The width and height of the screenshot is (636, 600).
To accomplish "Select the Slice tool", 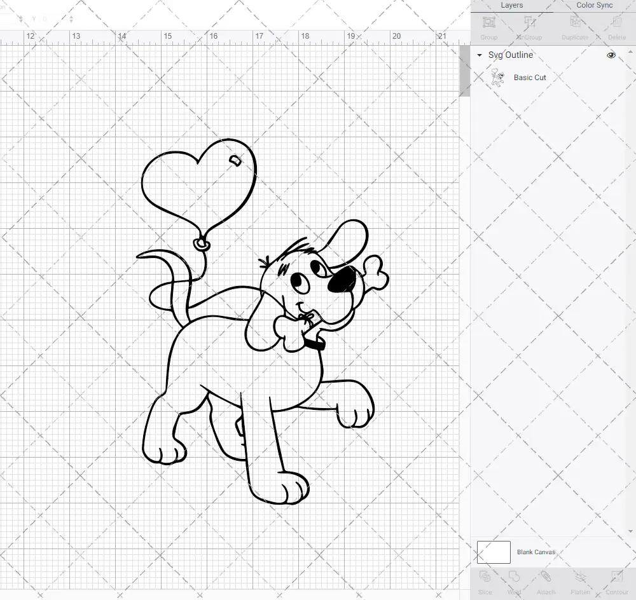I will 485,580.
